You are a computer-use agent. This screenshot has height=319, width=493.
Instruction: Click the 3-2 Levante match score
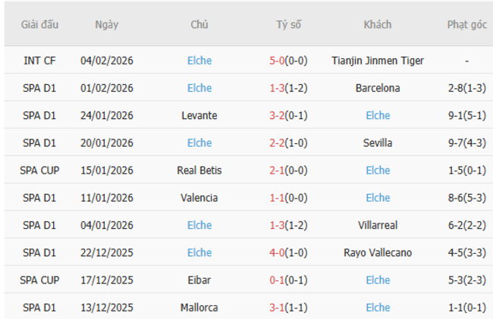278,115
